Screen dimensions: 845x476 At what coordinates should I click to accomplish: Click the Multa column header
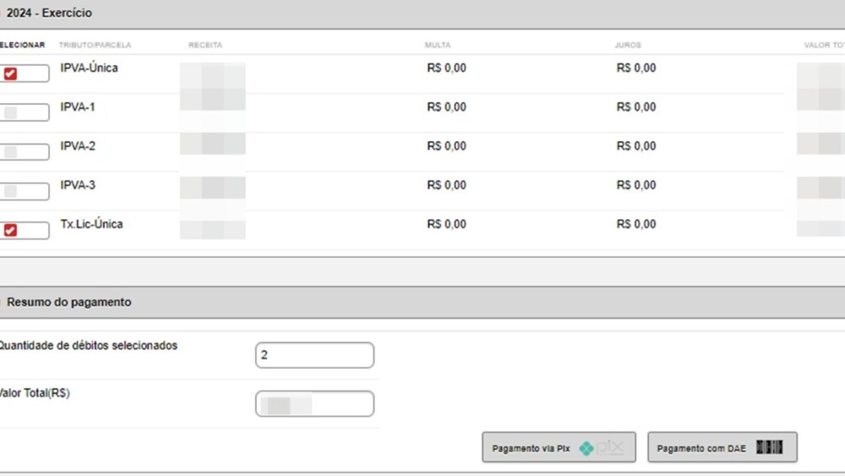pyautogui.click(x=439, y=45)
